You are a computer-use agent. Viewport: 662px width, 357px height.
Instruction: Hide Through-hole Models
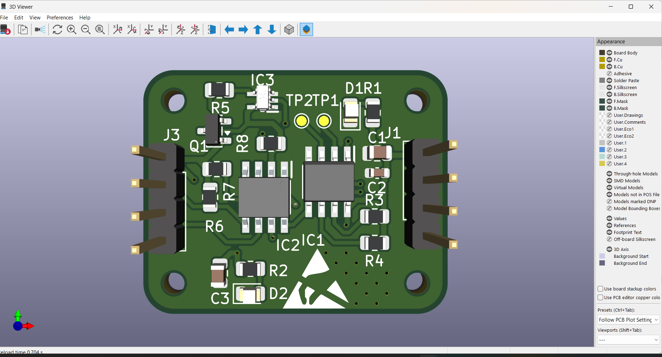pyautogui.click(x=609, y=174)
